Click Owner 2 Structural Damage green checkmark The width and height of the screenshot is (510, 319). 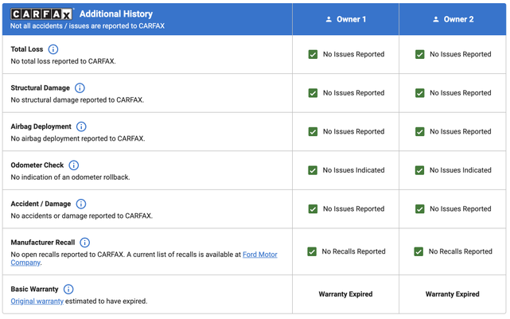coord(420,93)
